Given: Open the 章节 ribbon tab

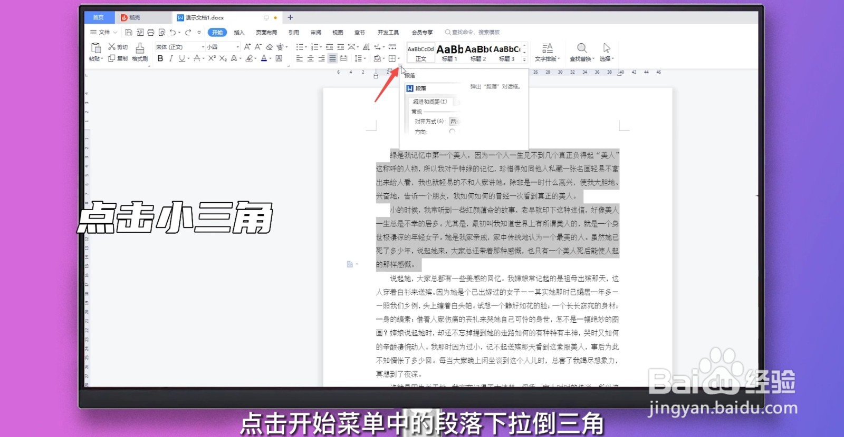Looking at the screenshot, I should click(360, 32).
